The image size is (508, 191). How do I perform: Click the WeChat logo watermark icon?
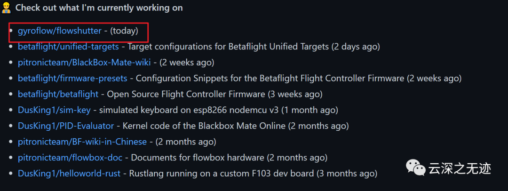tap(415, 168)
